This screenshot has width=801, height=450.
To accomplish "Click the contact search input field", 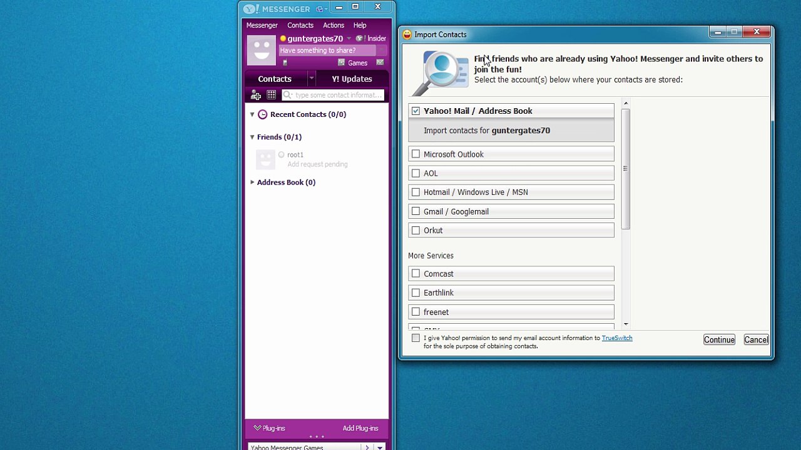I will [333, 95].
